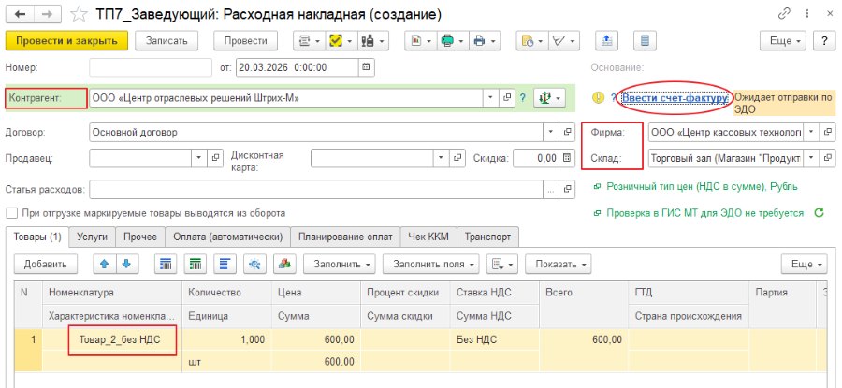Click the date field 20.03.2026

pos(297,67)
